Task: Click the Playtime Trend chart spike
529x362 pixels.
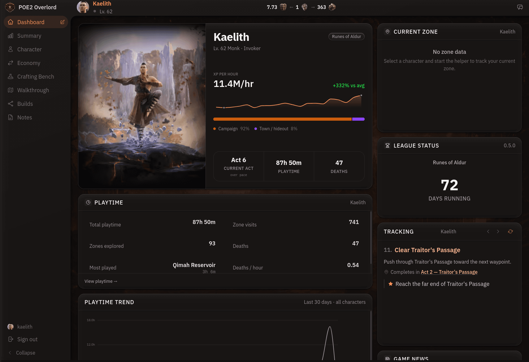Action: tap(329, 343)
